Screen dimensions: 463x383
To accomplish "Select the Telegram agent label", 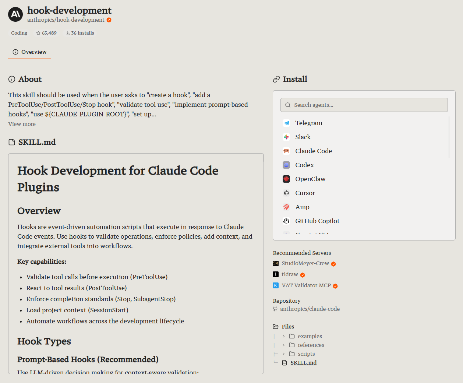I will click(x=309, y=123).
